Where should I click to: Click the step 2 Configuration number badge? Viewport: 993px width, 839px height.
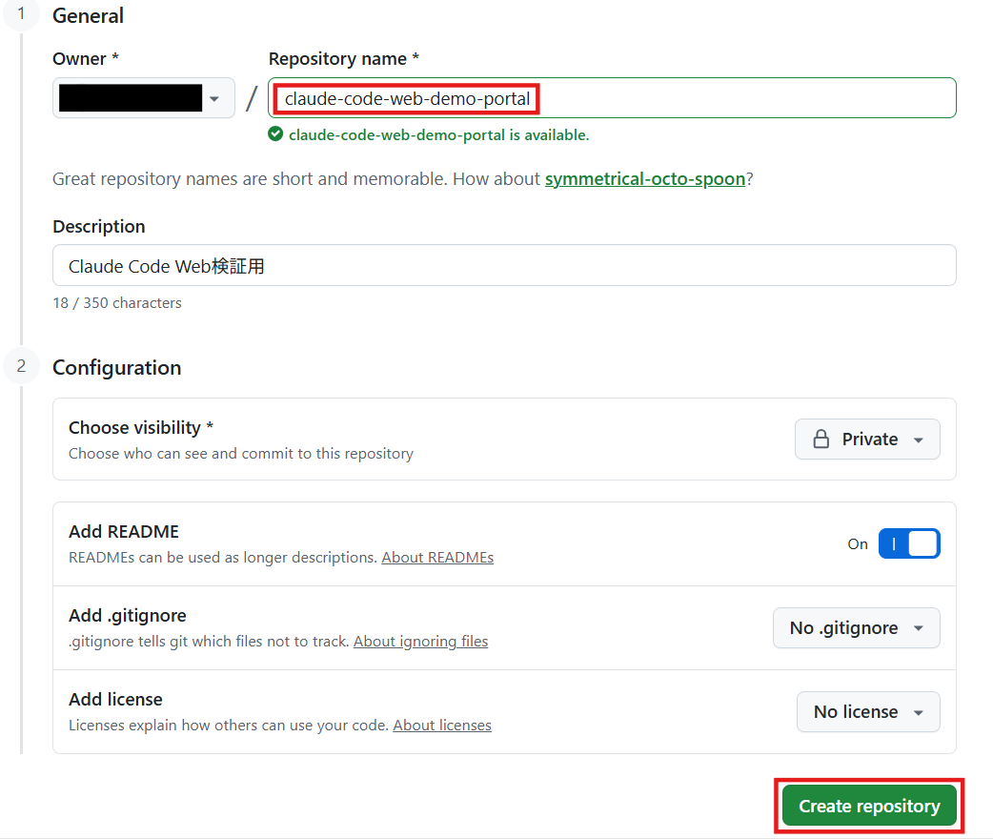point(21,366)
